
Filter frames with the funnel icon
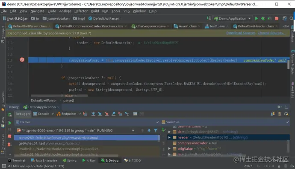(156, 130)
